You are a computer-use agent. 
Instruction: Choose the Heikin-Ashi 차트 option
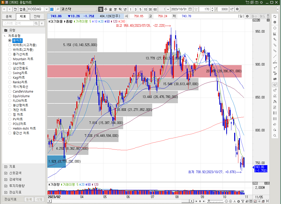[10, 128]
